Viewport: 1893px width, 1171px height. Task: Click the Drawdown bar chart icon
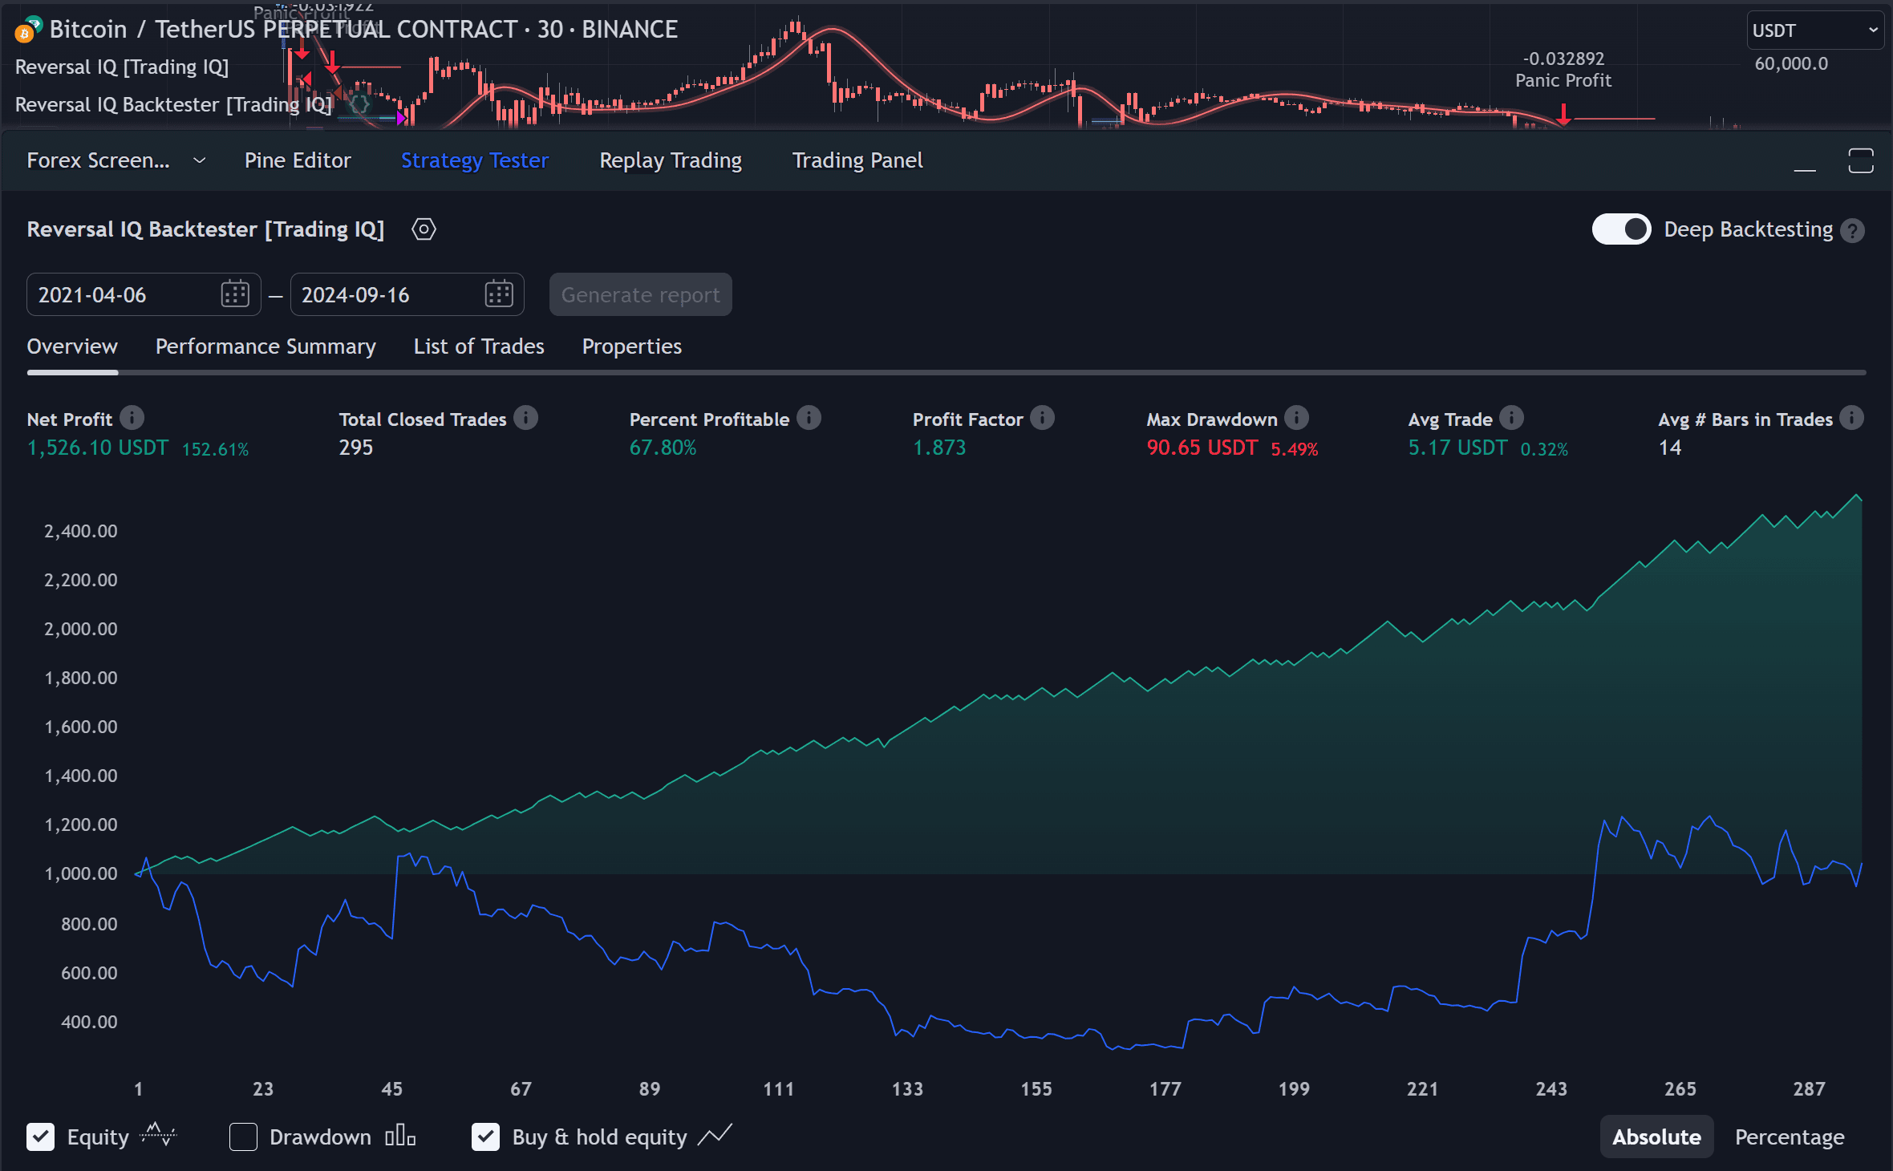coord(400,1136)
